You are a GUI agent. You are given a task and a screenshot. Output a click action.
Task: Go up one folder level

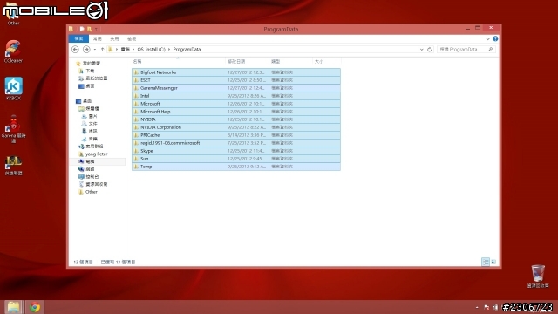[103, 50]
